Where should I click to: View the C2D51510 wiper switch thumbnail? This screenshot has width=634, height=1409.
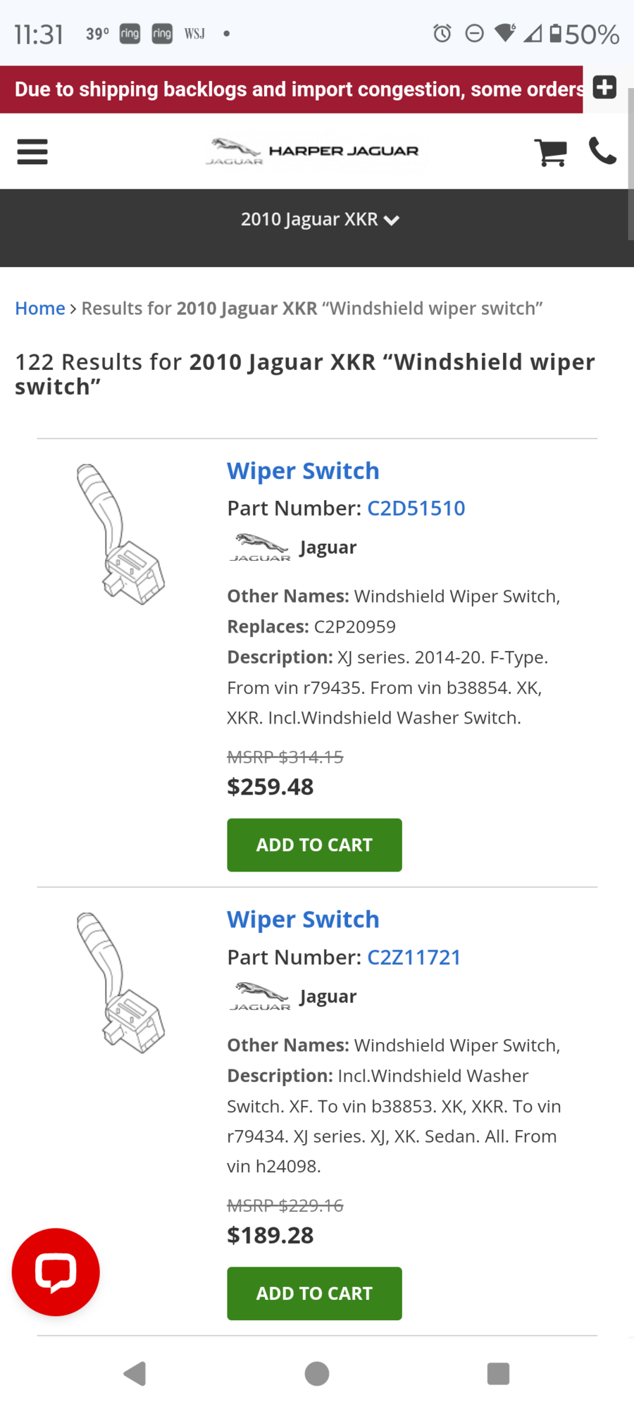[120, 533]
